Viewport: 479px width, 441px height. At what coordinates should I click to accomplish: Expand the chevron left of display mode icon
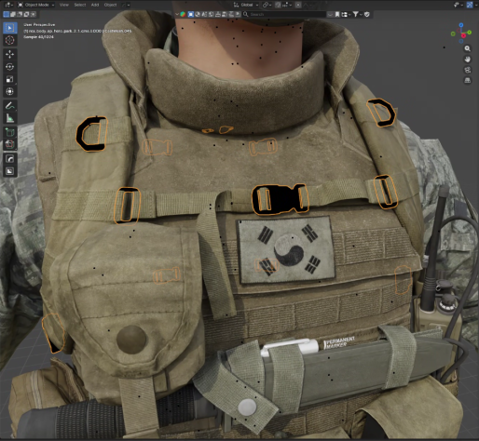177,14
